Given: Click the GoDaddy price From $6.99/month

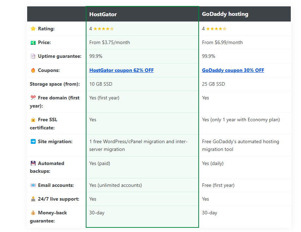Looking at the screenshot, I should pyautogui.click(x=222, y=42).
